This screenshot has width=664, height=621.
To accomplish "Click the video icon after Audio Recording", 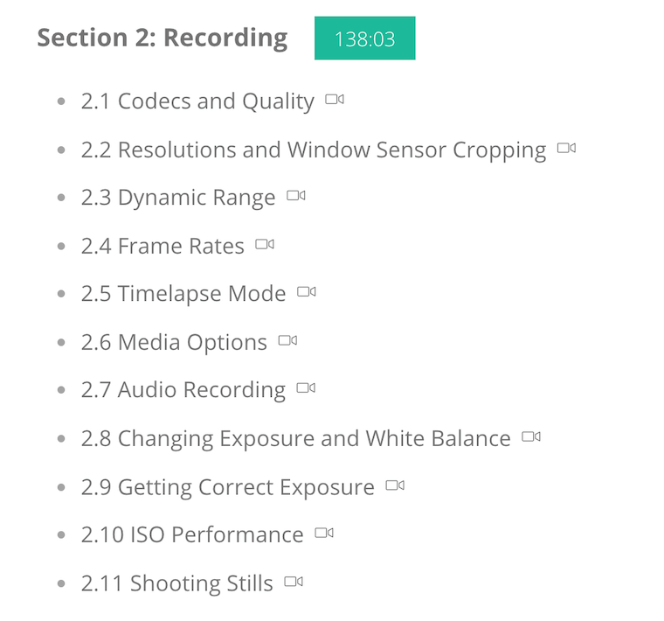I will click(x=305, y=388).
